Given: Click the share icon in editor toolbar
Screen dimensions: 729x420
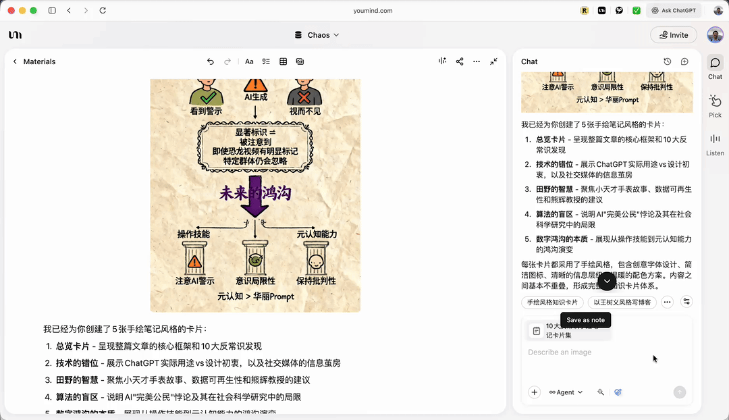Looking at the screenshot, I should point(460,61).
